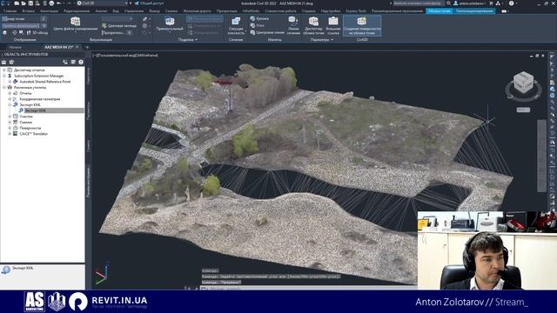Open the Съемка ribbon tab
The width and height of the screenshot is (557, 313).
point(171,11)
